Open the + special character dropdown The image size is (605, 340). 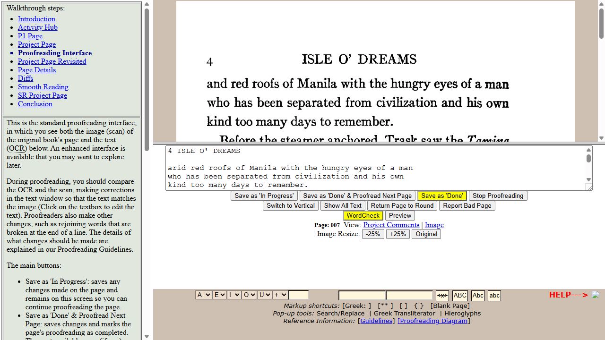[x=280, y=295]
